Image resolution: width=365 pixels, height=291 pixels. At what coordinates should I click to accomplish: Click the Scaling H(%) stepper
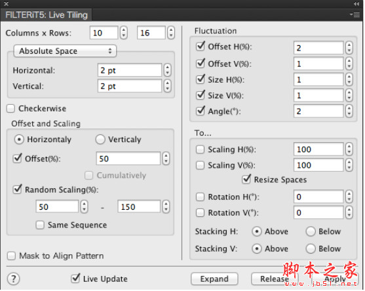pyautogui.click(x=349, y=149)
